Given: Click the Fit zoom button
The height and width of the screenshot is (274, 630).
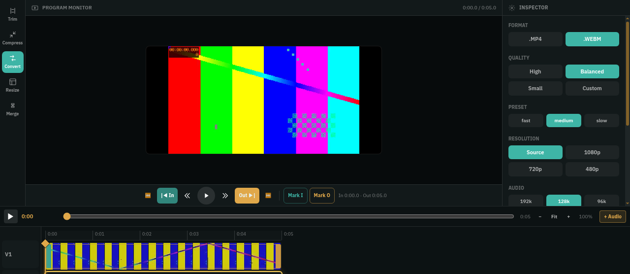Looking at the screenshot, I should [x=554, y=217].
